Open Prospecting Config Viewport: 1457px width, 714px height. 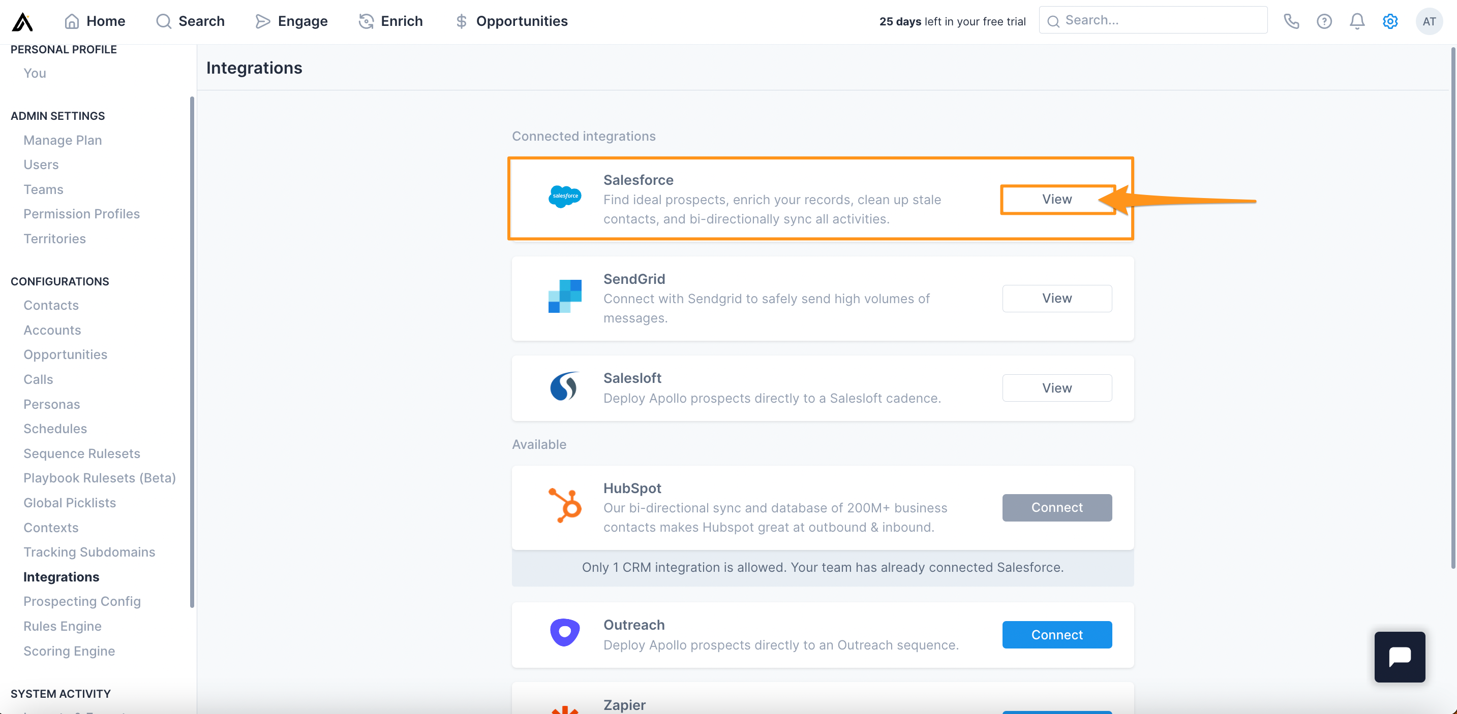coord(82,602)
